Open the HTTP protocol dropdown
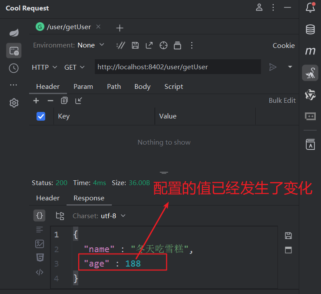Image resolution: width=321 pixels, height=294 pixels. coord(44,67)
